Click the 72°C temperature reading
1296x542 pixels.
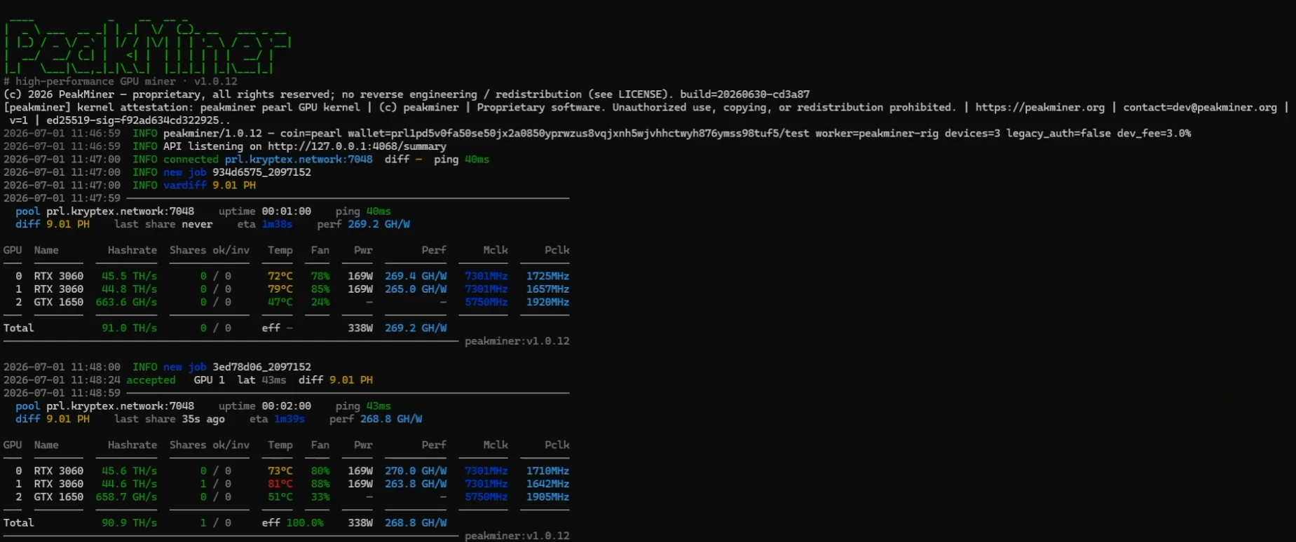(x=280, y=277)
